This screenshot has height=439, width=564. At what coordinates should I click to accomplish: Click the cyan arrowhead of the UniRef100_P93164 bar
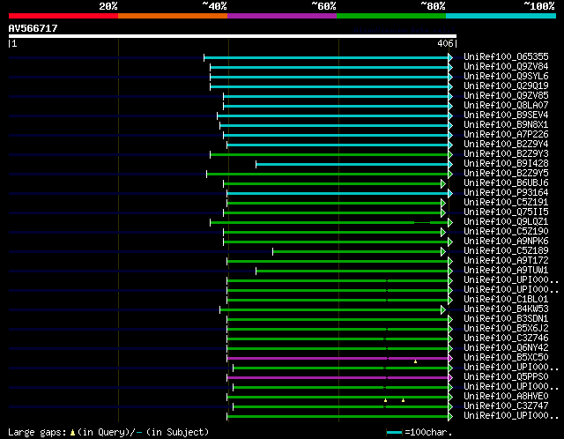point(450,194)
